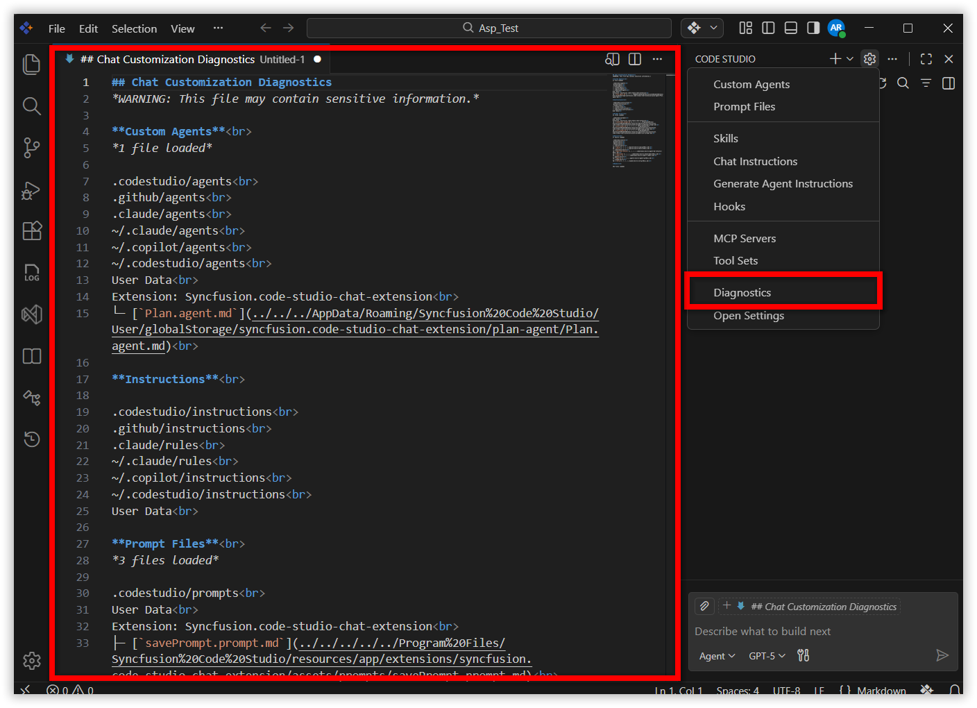The image size is (977, 708).
Task: Toggle the secondary side bar layout button
Action: click(x=813, y=28)
